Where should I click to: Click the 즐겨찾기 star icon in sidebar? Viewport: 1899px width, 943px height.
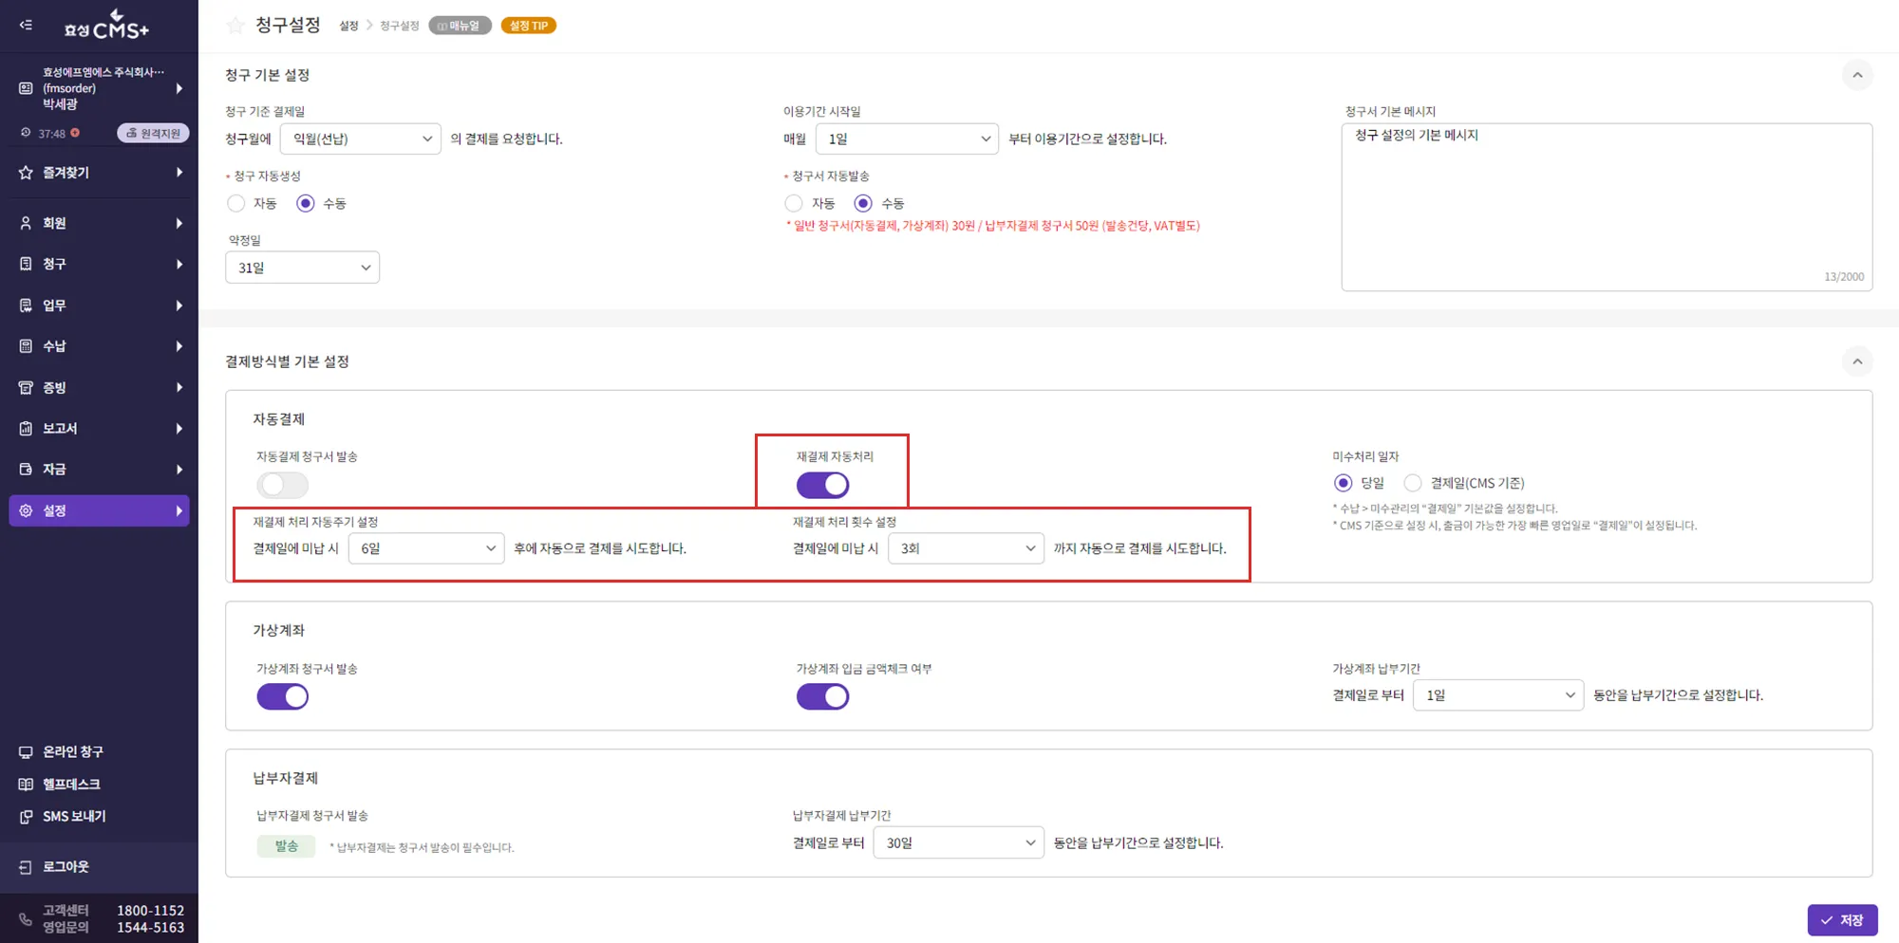pyautogui.click(x=26, y=173)
